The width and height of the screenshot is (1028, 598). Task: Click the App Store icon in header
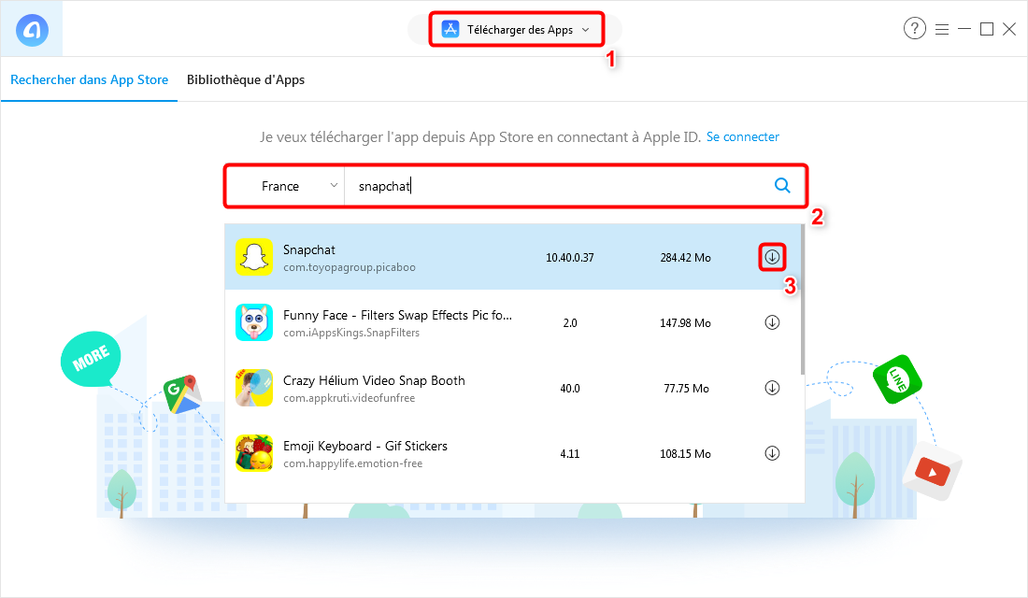coord(450,30)
